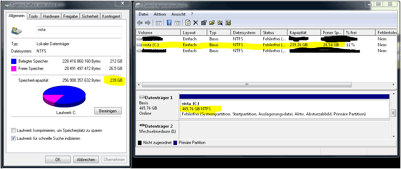This screenshot has width=401, height=169.
Task: Click the Abbrechen button
Action: pyautogui.click(x=86, y=160)
